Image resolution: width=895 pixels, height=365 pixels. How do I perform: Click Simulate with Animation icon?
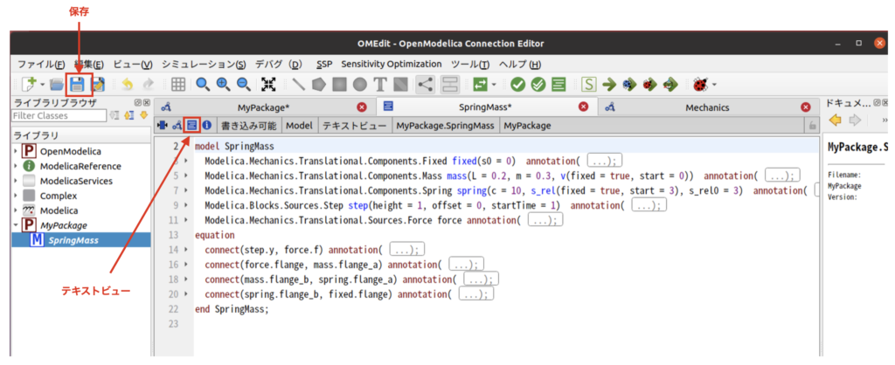click(670, 85)
